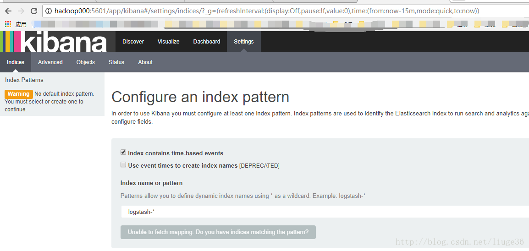Open the Advanced settings sub-tab
Image resolution: width=529 pixels, height=251 pixels.
(x=50, y=62)
